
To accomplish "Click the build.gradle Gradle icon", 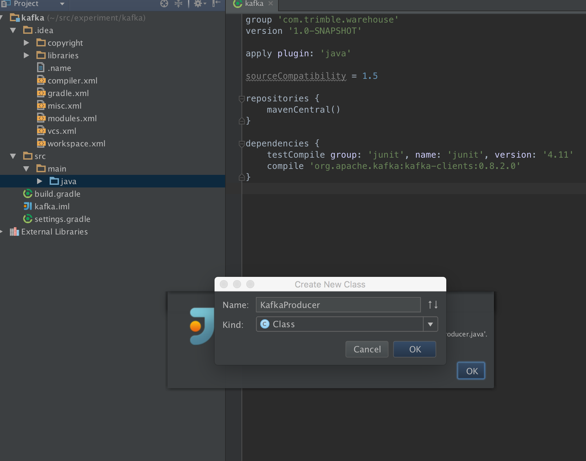I will click(x=28, y=194).
